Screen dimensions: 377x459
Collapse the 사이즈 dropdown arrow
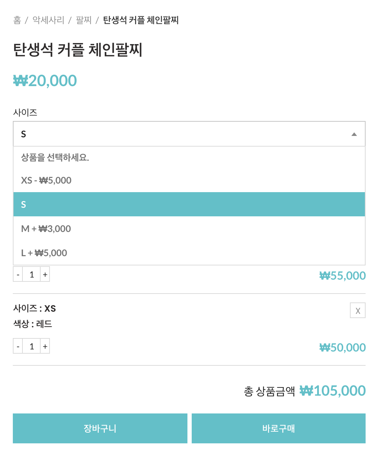click(354, 134)
